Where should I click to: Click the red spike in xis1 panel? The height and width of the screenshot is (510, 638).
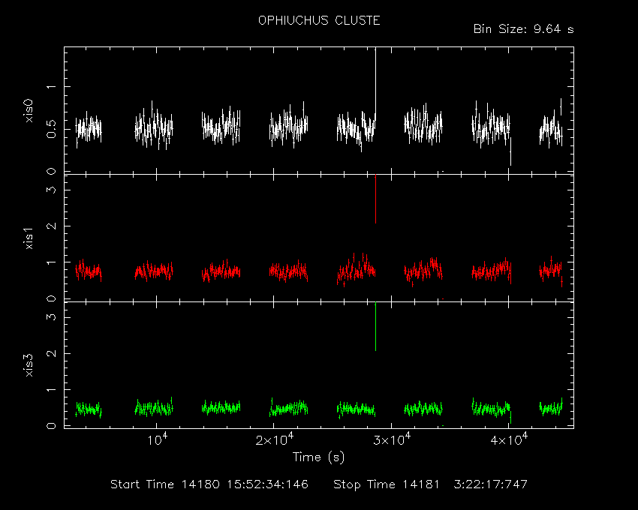point(375,199)
